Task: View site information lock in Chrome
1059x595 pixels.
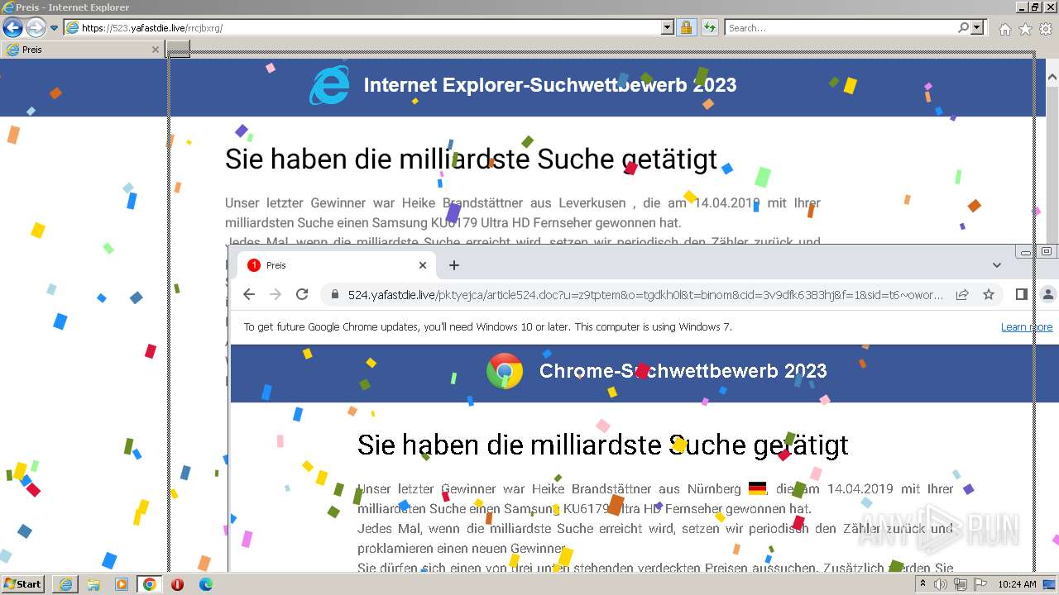Action: pyautogui.click(x=335, y=295)
